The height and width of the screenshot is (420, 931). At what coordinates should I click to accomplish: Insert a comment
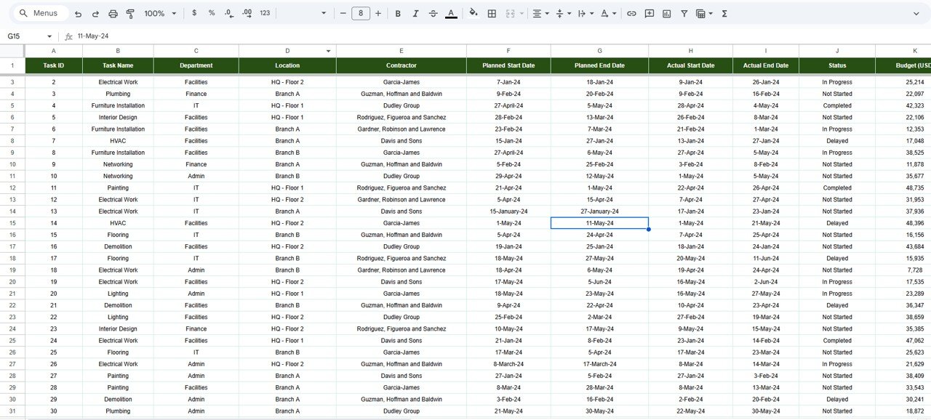pos(650,13)
